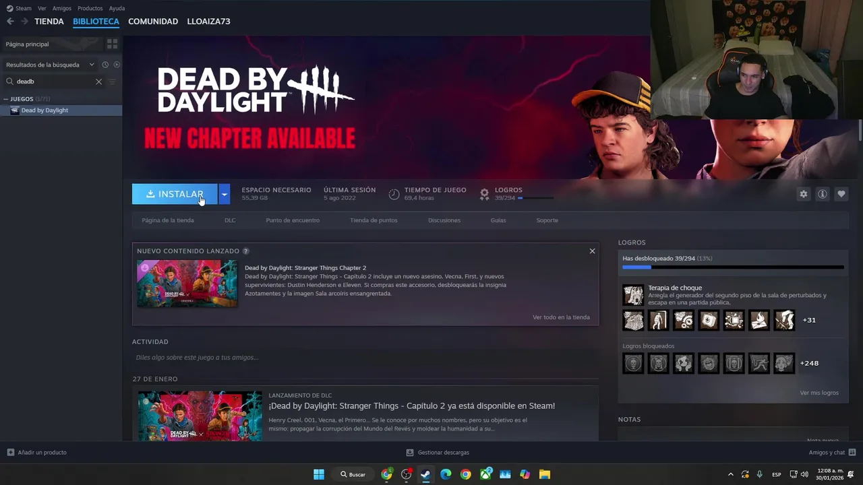This screenshot has height=485, width=863.
Task: Click the LOGROS achievements stat
Action: point(516,194)
